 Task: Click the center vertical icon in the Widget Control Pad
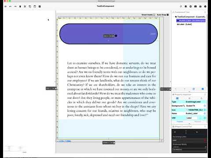(x=186, y=132)
